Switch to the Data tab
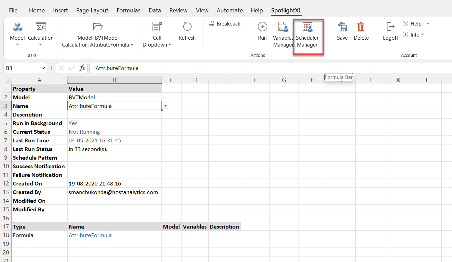The height and width of the screenshot is (262, 452). (155, 10)
